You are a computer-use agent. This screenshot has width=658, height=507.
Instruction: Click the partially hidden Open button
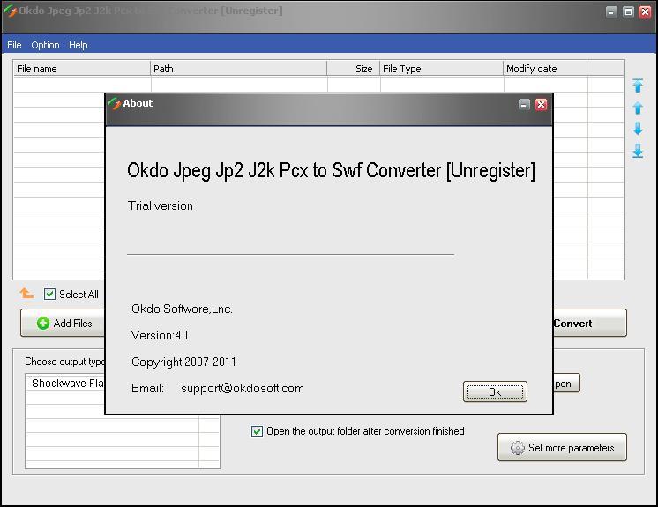[x=566, y=384]
